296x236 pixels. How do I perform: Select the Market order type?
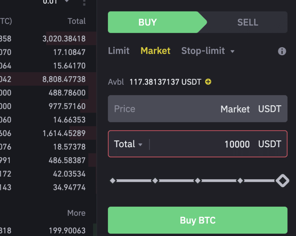[x=155, y=51]
